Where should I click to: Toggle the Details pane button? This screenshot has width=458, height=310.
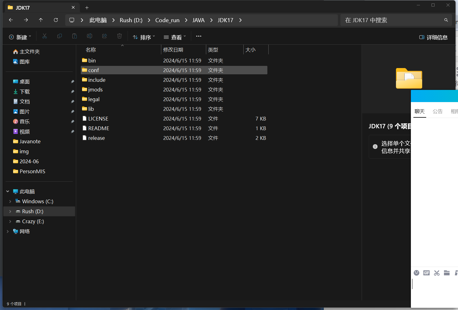pyautogui.click(x=433, y=37)
